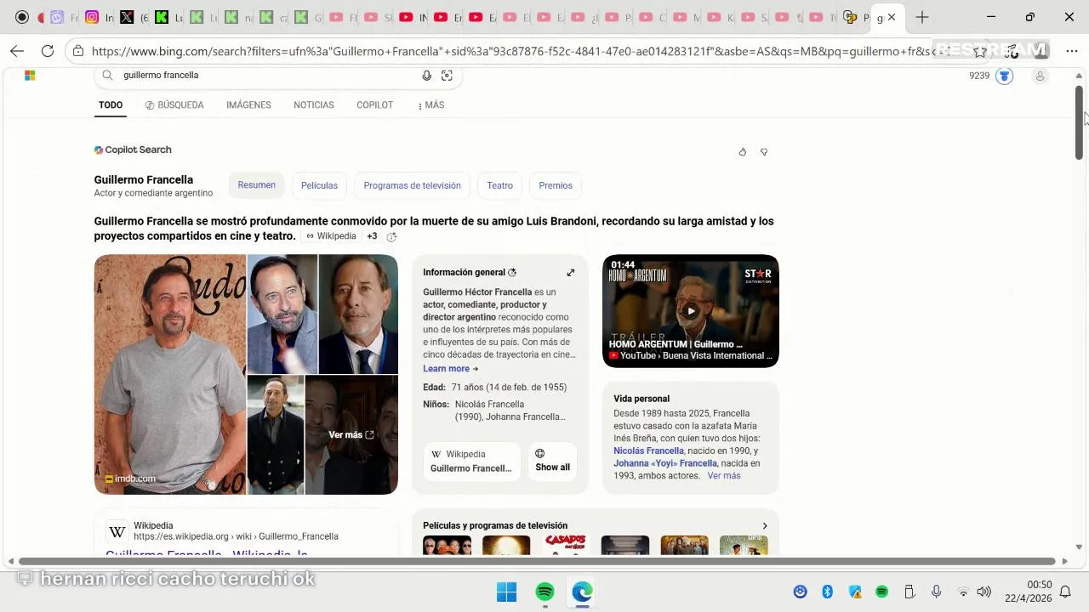Viewport: 1089px width, 612px height.
Task: Select the Resumen chip
Action: click(x=256, y=185)
